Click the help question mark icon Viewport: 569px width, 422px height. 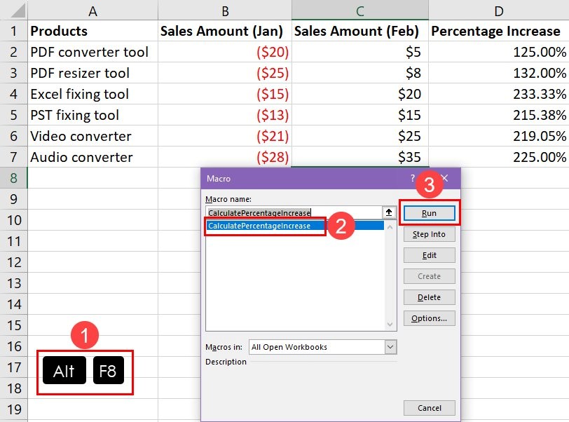click(413, 179)
